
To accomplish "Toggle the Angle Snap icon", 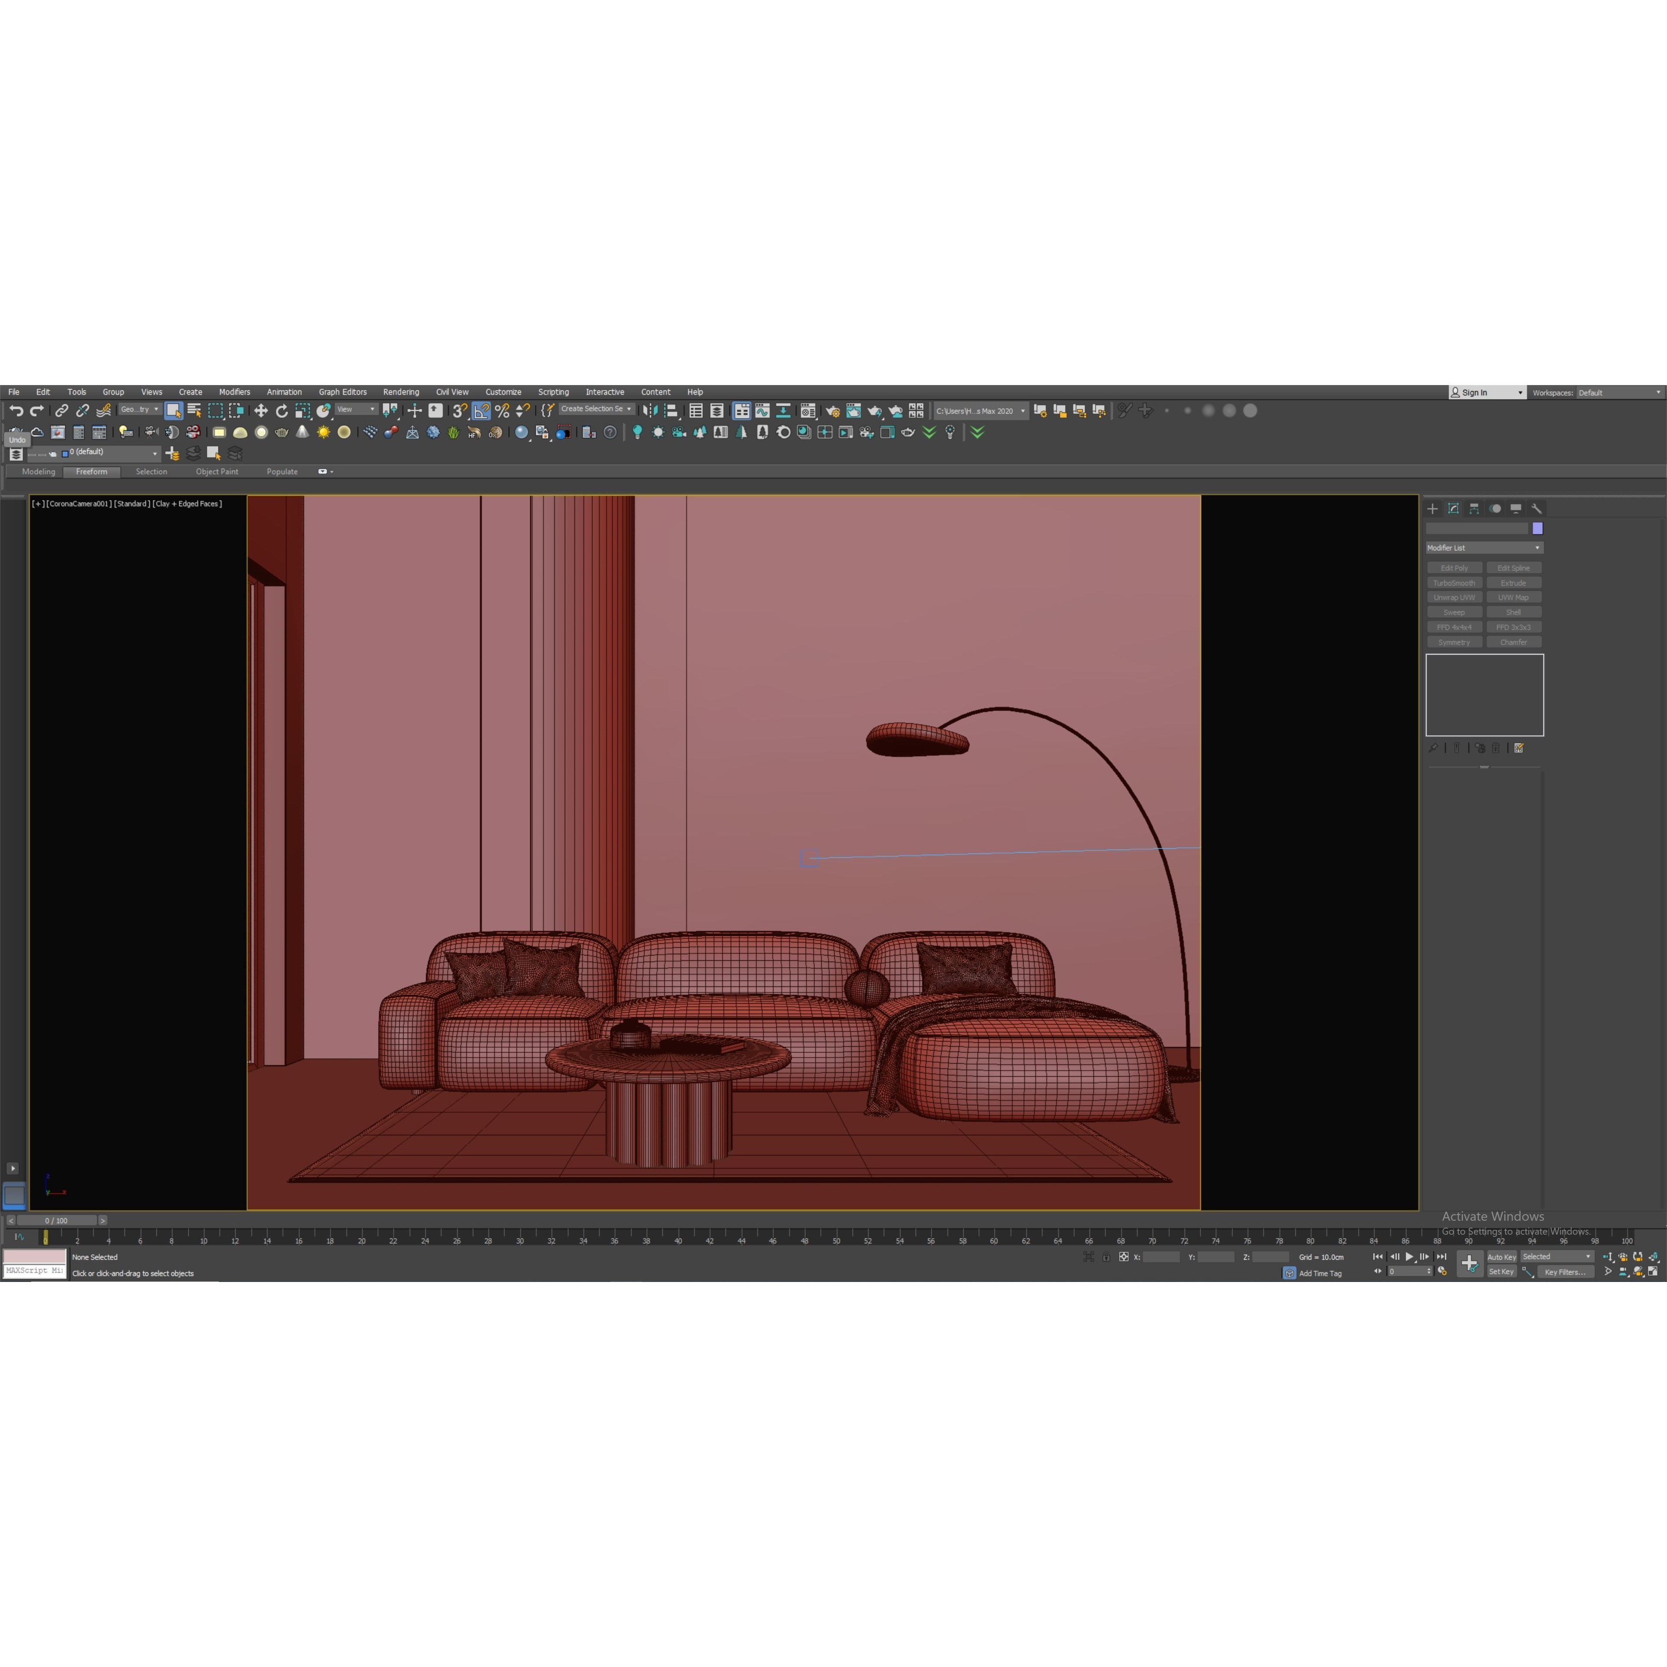I will pyautogui.click(x=481, y=411).
